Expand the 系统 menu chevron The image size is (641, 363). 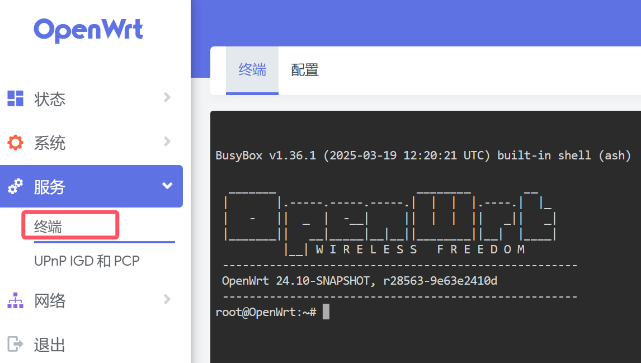point(167,142)
